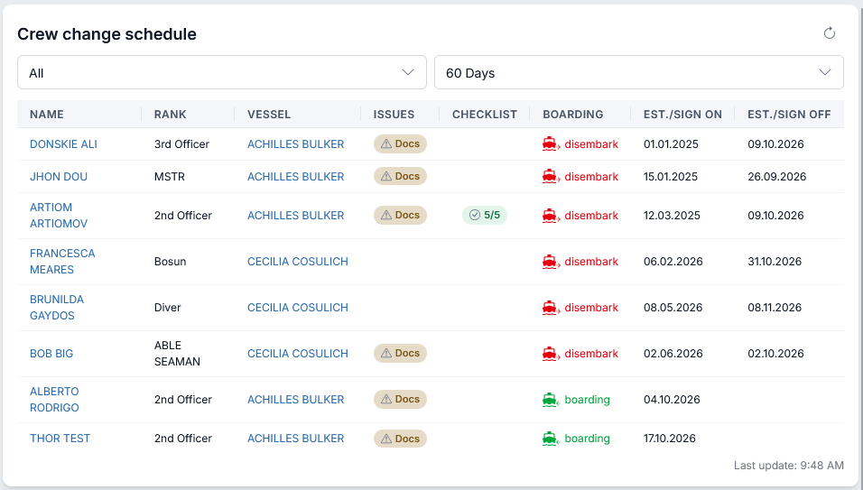Image resolution: width=863 pixels, height=490 pixels.
Task: Click the Crew change schedule heading
Action: pyautogui.click(x=107, y=34)
